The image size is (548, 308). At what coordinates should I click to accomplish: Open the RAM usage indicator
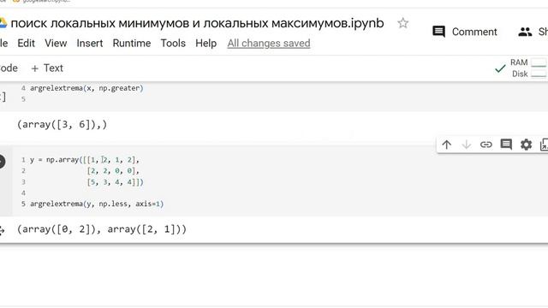528,62
